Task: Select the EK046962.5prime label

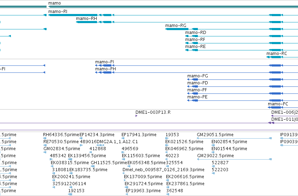Action: tap(184, 149)
